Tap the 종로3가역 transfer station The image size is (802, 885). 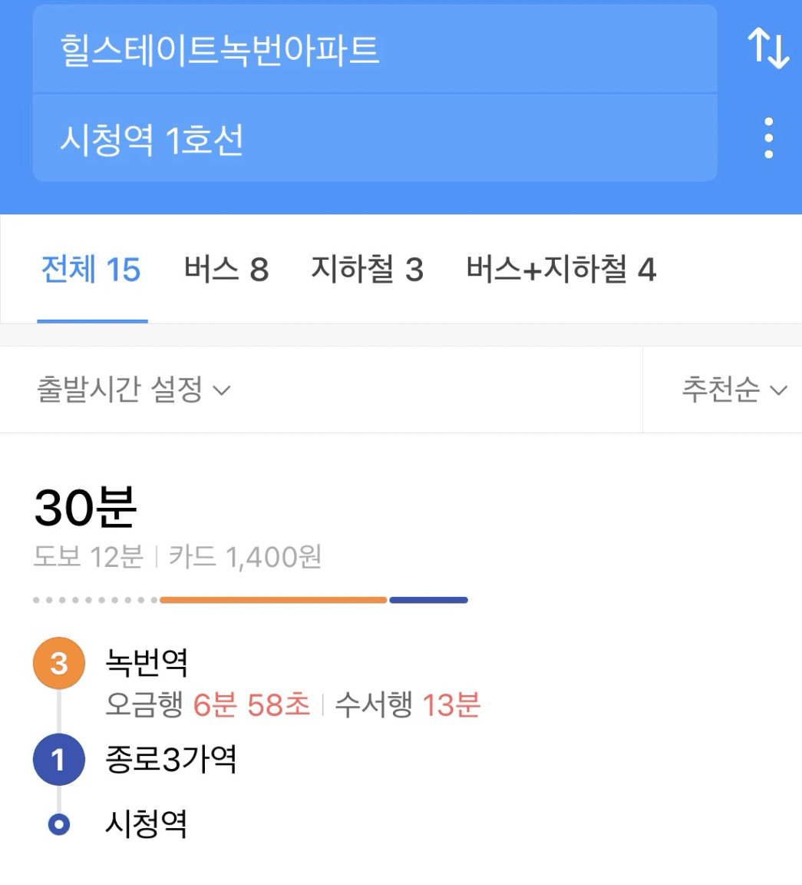pos(171,759)
